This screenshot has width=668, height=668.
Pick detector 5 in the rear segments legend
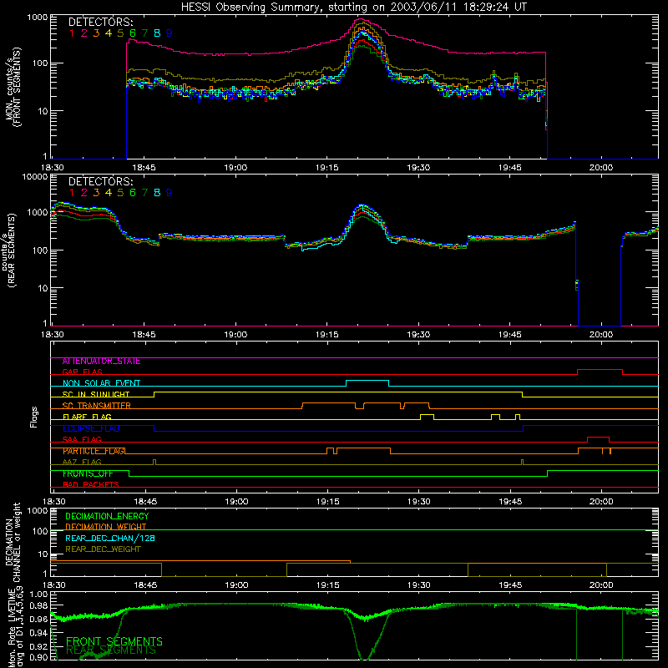120,193
